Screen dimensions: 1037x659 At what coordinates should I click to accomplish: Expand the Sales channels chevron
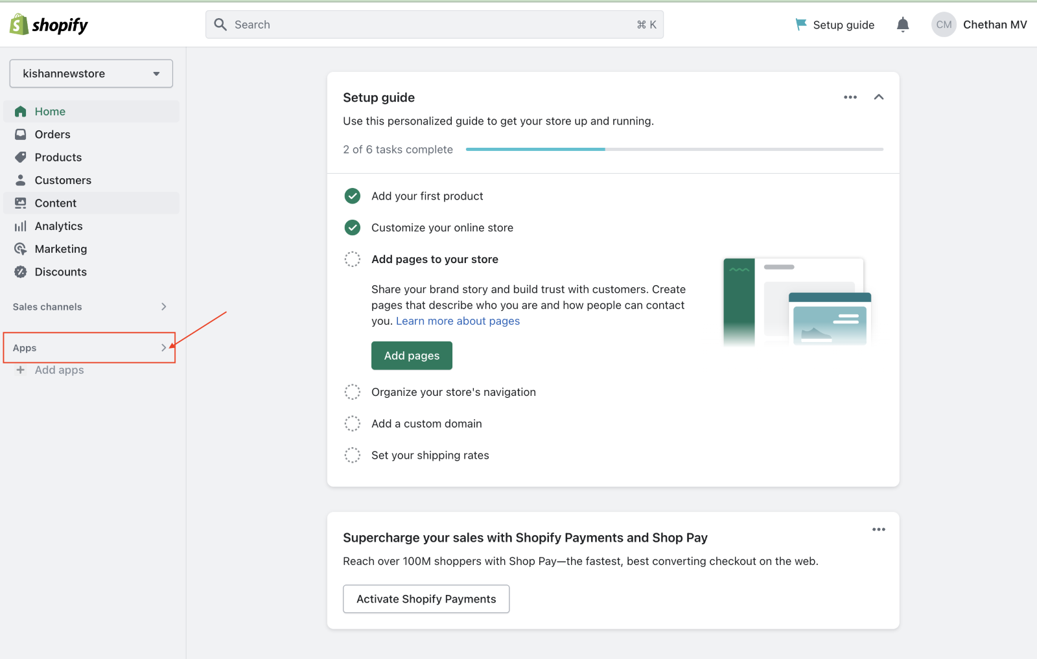click(x=164, y=306)
